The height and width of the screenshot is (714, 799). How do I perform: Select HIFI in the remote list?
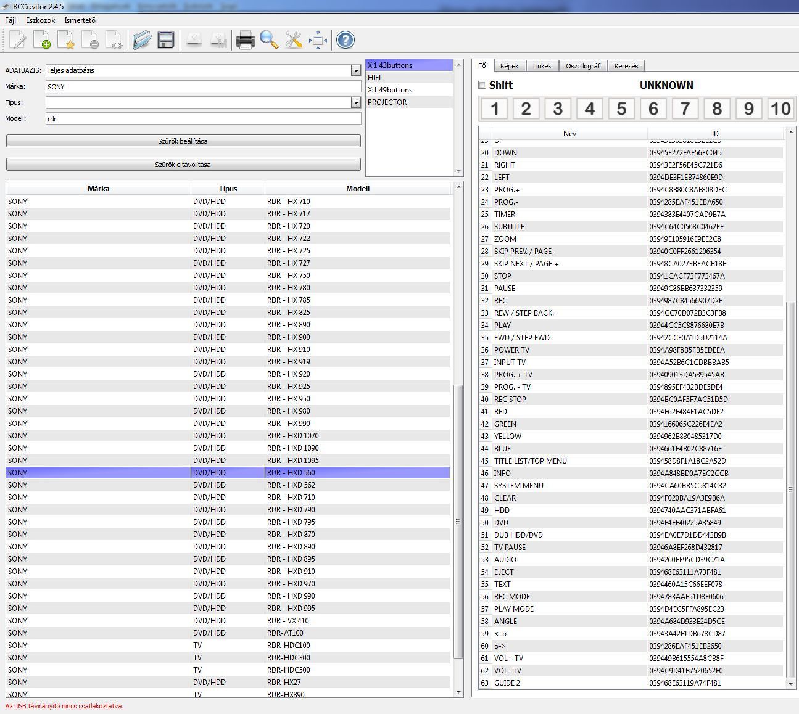coord(410,78)
